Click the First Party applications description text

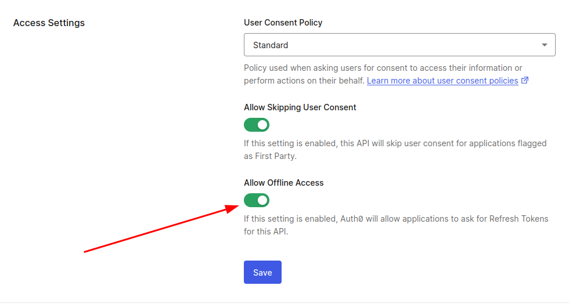coord(395,150)
